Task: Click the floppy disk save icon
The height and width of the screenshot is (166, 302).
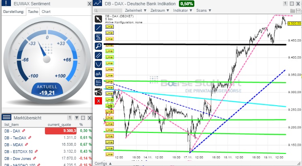Action: coord(298,11)
